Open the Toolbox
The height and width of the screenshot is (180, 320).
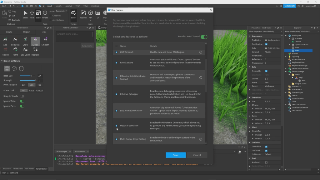83,14
